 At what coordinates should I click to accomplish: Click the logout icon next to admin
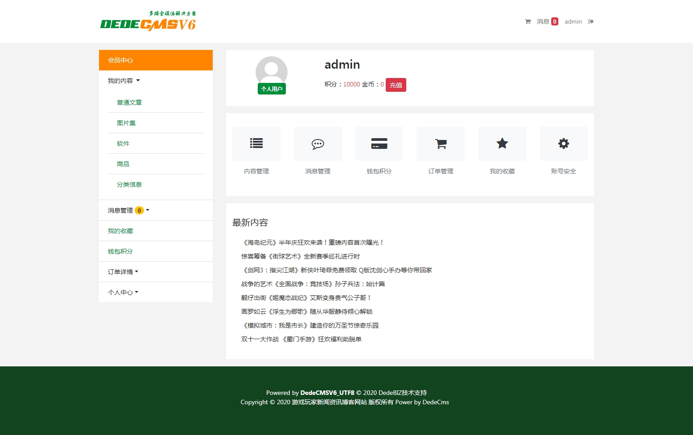pos(591,21)
